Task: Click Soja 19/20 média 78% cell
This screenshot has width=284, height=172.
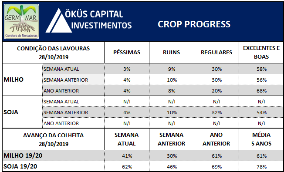Action: tap(261, 166)
